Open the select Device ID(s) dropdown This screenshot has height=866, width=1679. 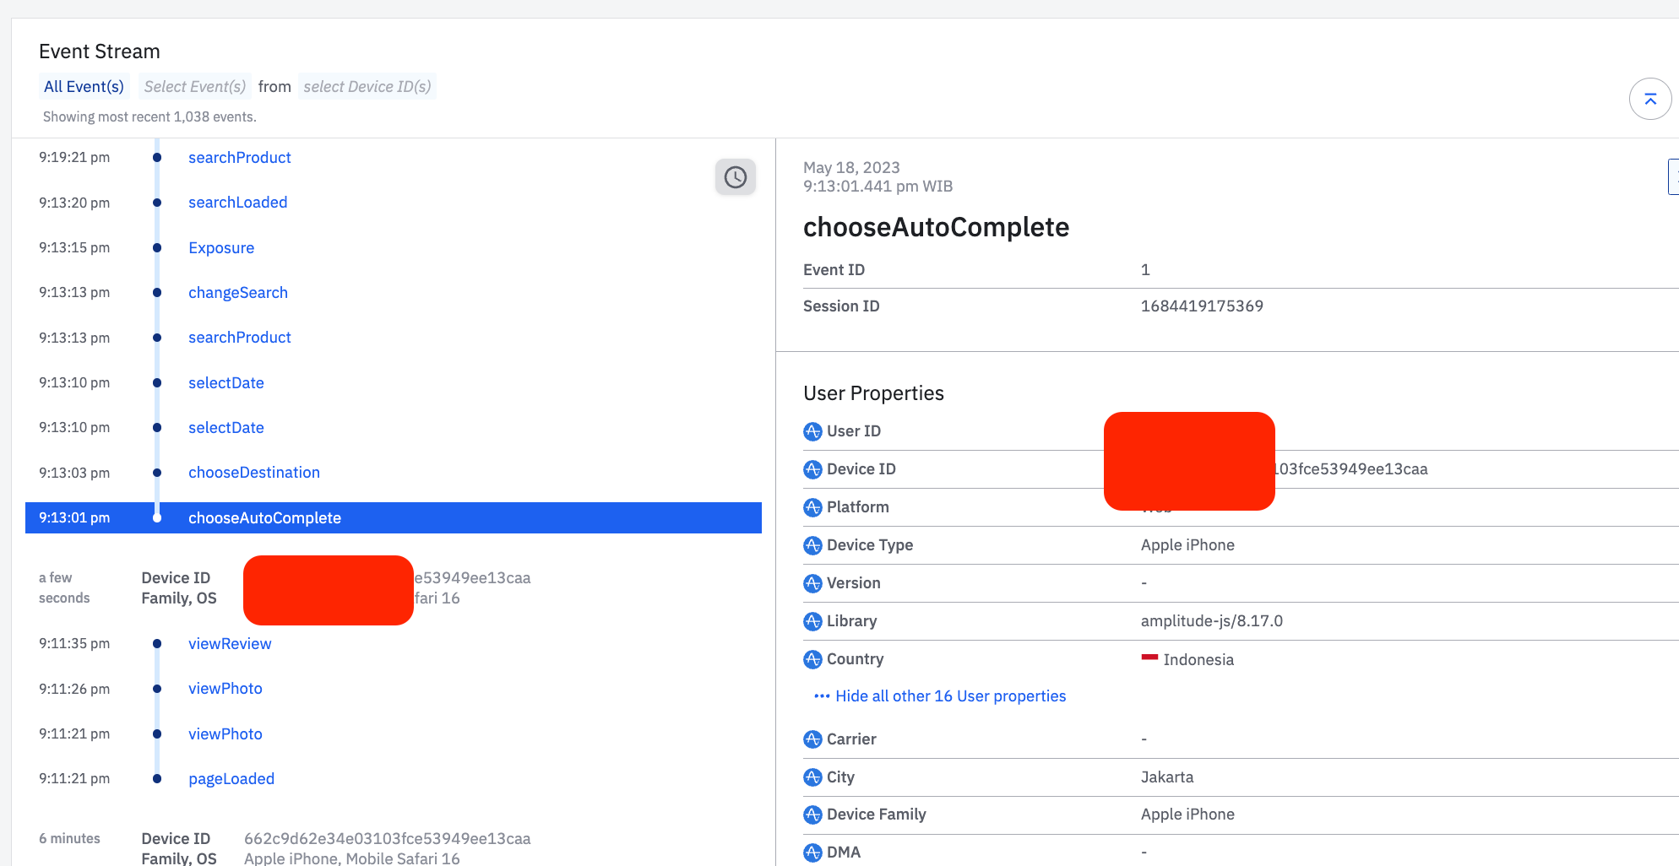[367, 86]
